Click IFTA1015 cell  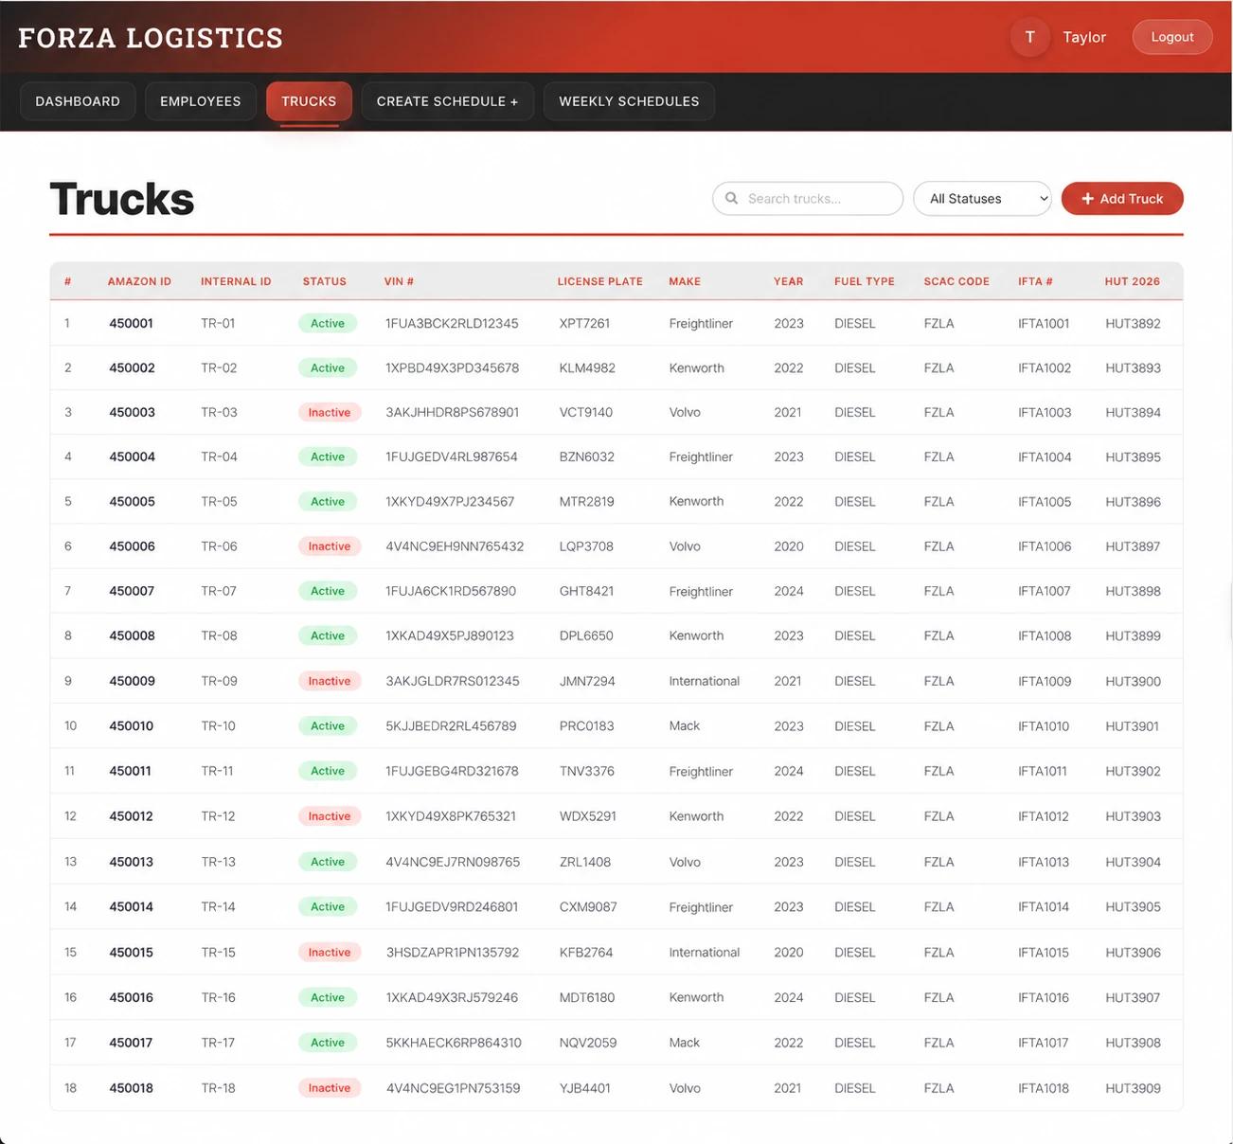pos(1044,952)
